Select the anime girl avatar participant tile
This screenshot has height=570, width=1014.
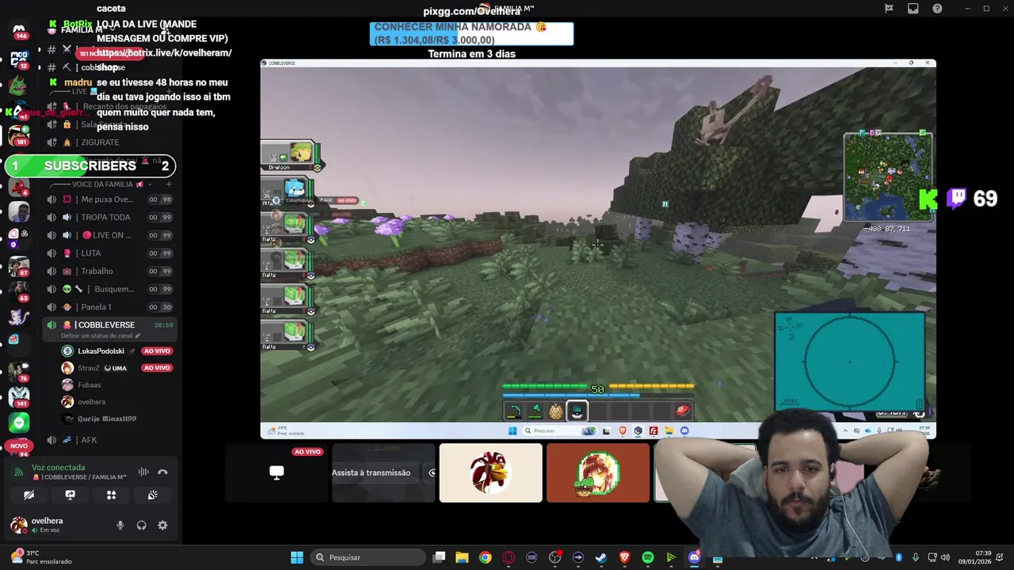[598, 473]
